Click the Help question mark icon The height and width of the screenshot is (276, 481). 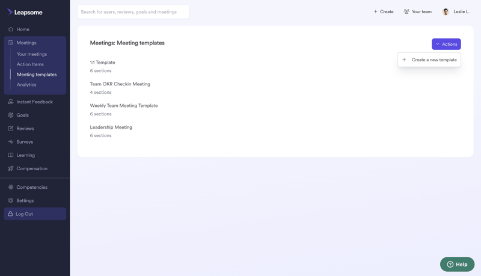[x=450, y=265]
